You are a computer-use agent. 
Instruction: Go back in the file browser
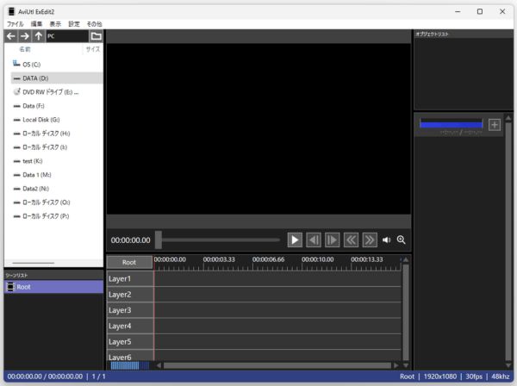(11, 36)
